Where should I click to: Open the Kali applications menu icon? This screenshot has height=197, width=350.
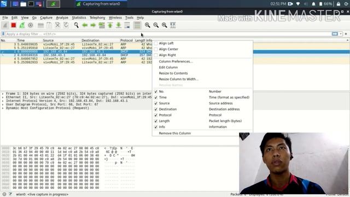pos(4,4)
